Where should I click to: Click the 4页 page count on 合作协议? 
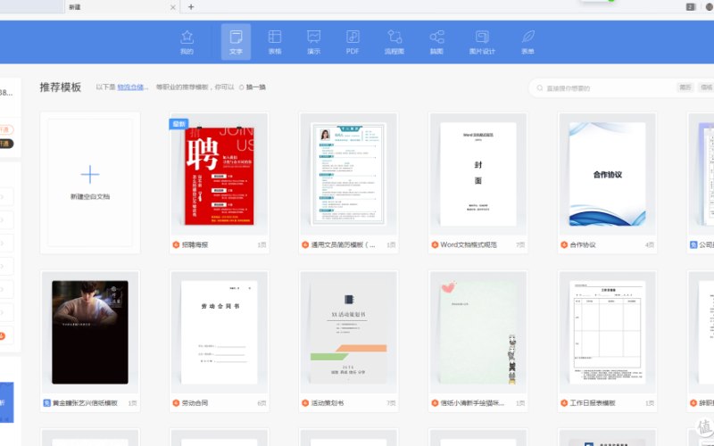pyautogui.click(x=650, y=244)
